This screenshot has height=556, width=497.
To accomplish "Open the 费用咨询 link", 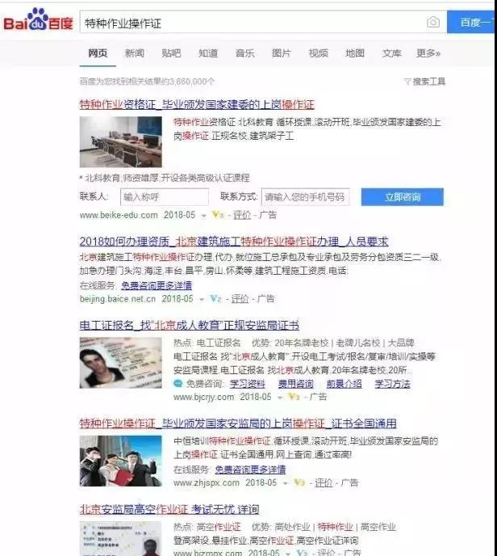I will pos(295,384).
